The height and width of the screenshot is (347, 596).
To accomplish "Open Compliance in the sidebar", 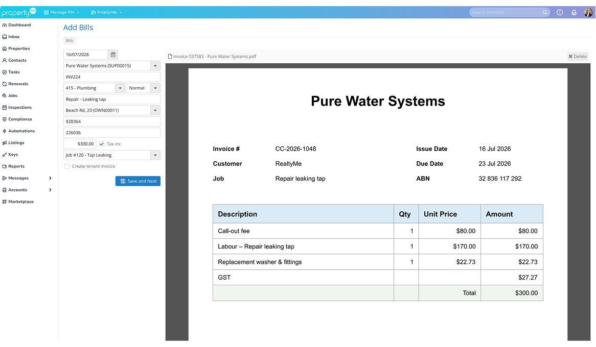I will [17, 119].
